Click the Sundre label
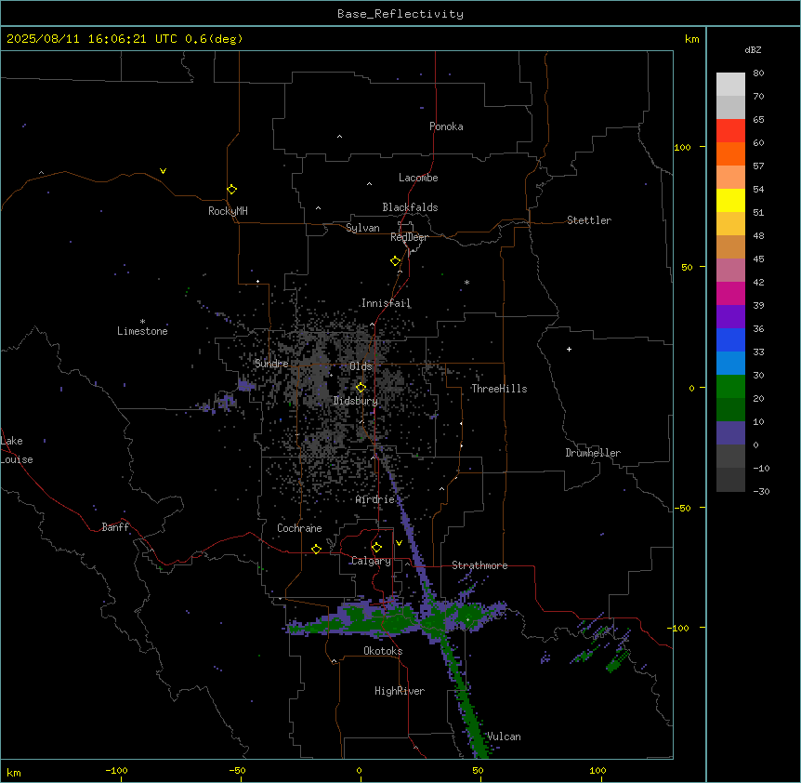The width and height of the screenshot is (801, 783). [271, 364]
